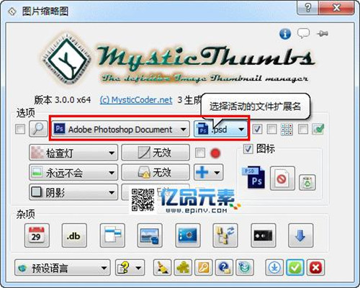Image resolution: width=360 pixels, height=288 pixels.
Task: Click the .db thumbnail cache button
Action: 74,235
